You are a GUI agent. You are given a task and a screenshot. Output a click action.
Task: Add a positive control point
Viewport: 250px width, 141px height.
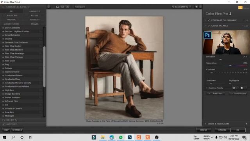(235, 88)
